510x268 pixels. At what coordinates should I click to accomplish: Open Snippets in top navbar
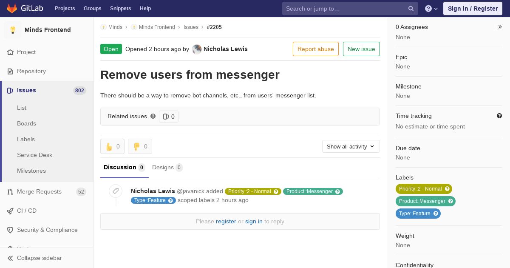(x=121, y=9)
